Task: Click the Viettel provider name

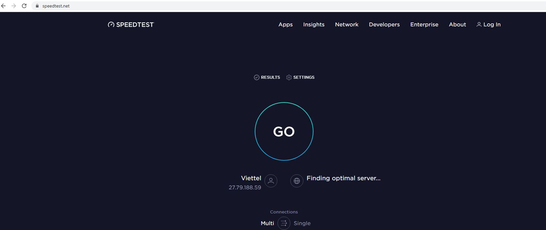Action: pos(251,178)
